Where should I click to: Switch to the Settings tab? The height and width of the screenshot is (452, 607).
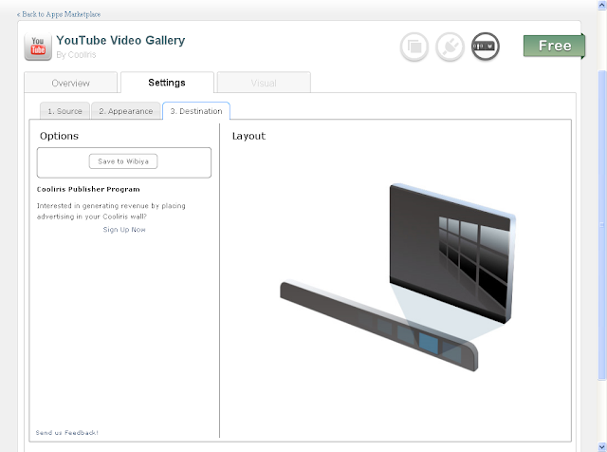(x=167, y=83)
